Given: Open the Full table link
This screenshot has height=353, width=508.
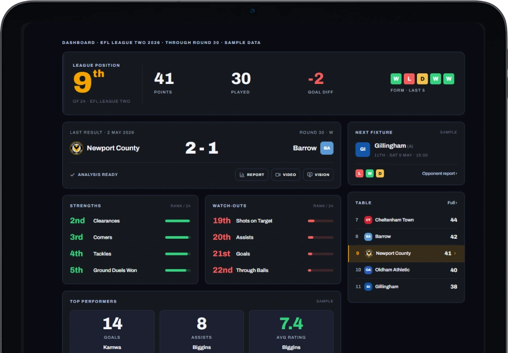Looking at the screenshot, I should click(x=452, y=203).
